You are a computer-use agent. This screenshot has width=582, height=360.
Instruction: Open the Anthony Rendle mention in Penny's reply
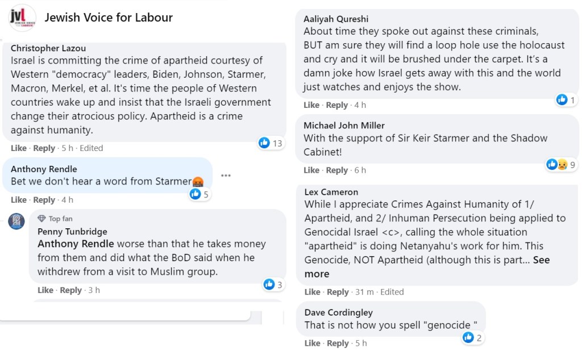click(x=76, y=244)
